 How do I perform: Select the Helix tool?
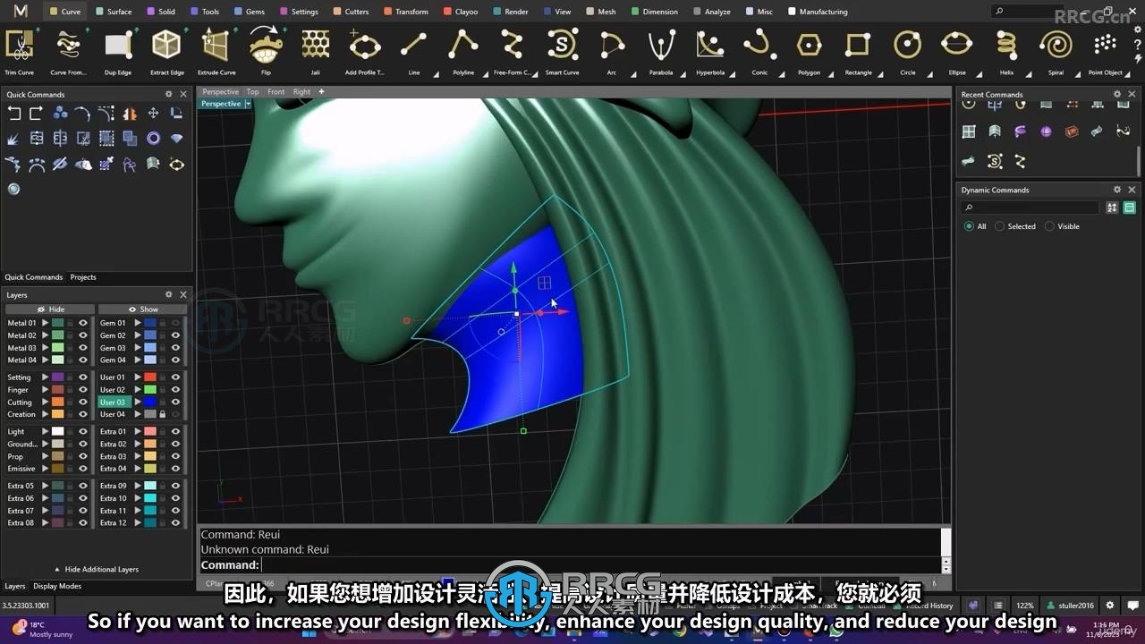click(x=1006, y=51)
